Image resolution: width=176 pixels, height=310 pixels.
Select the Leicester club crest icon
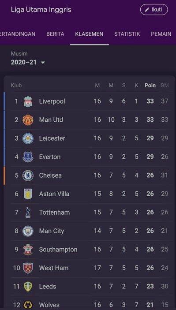tap(28, 138)
